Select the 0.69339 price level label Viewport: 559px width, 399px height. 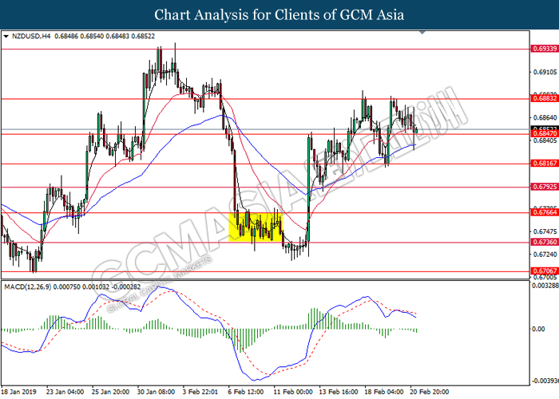[544, 49]
